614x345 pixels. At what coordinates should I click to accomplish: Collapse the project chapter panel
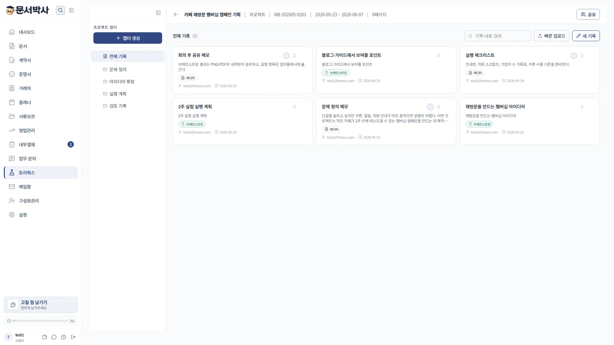tap(158, 13)
